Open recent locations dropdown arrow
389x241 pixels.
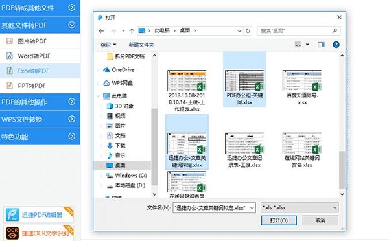[123, 31]
